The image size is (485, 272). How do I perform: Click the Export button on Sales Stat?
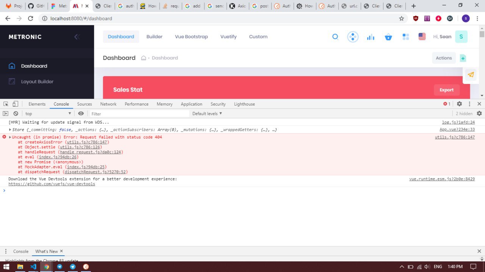click(x=447, y=90)
